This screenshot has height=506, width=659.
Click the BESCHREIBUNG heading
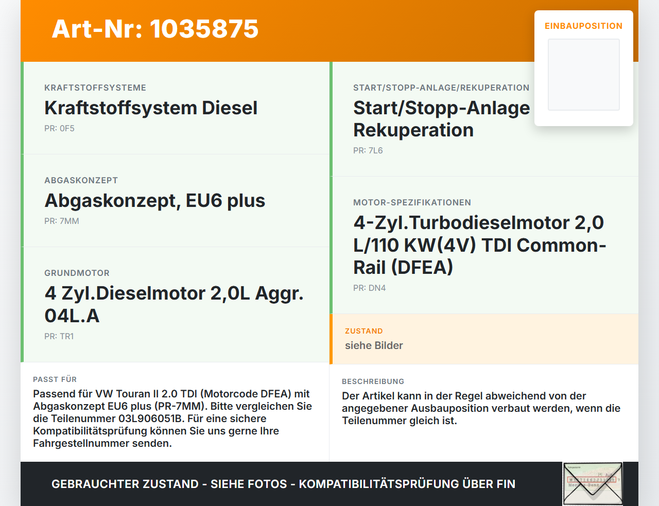coord(373,381)
